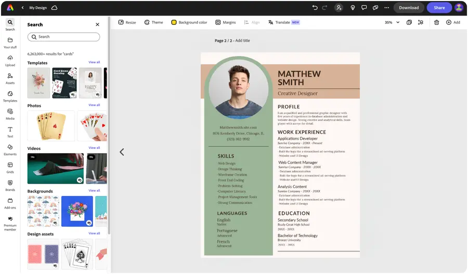Click the Adobe Express home logo
This screenshot has height=274, width=468.
click(10, 8)
